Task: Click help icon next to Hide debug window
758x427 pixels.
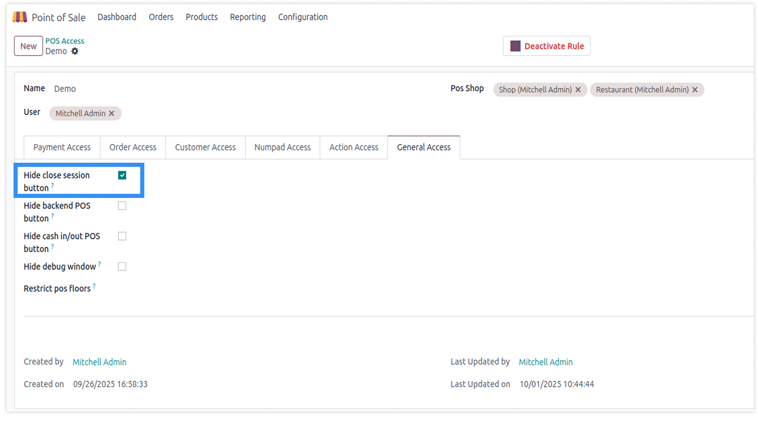Action: pyautogui.click(x=100, y=264)
